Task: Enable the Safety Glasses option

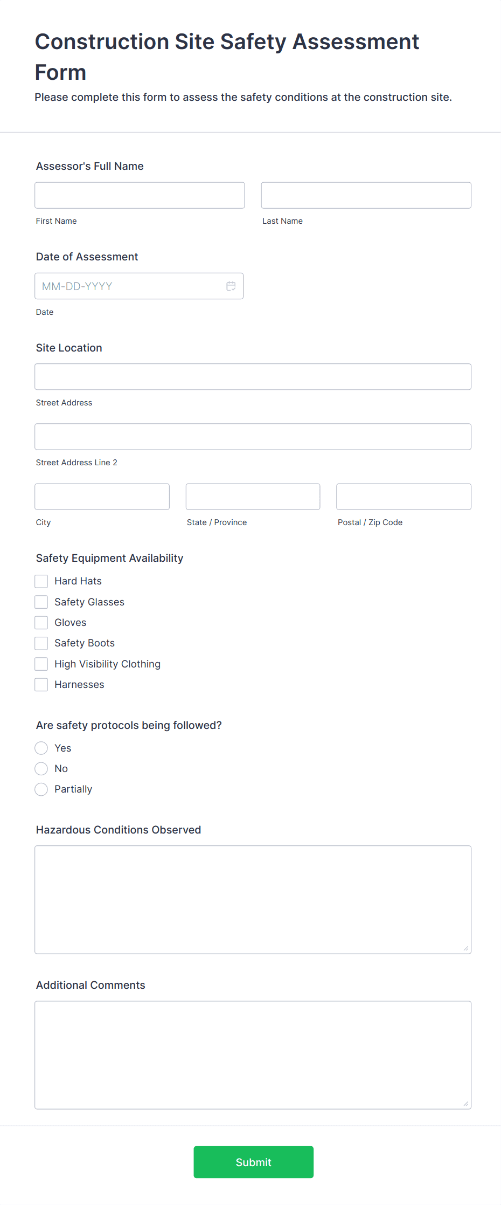Action: [x=41, y=601]
